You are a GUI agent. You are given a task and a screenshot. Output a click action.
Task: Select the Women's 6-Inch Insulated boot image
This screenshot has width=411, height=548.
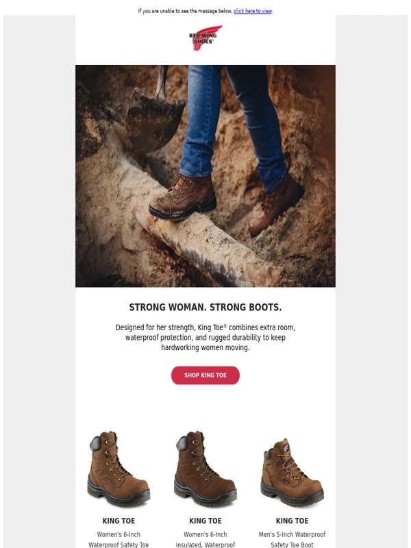(206, 469)
